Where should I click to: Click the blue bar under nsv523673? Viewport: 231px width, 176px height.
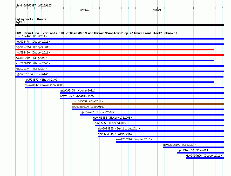click(x=119, y=82)
